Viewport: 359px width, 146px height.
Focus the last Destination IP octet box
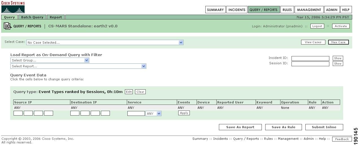(105, 113)
